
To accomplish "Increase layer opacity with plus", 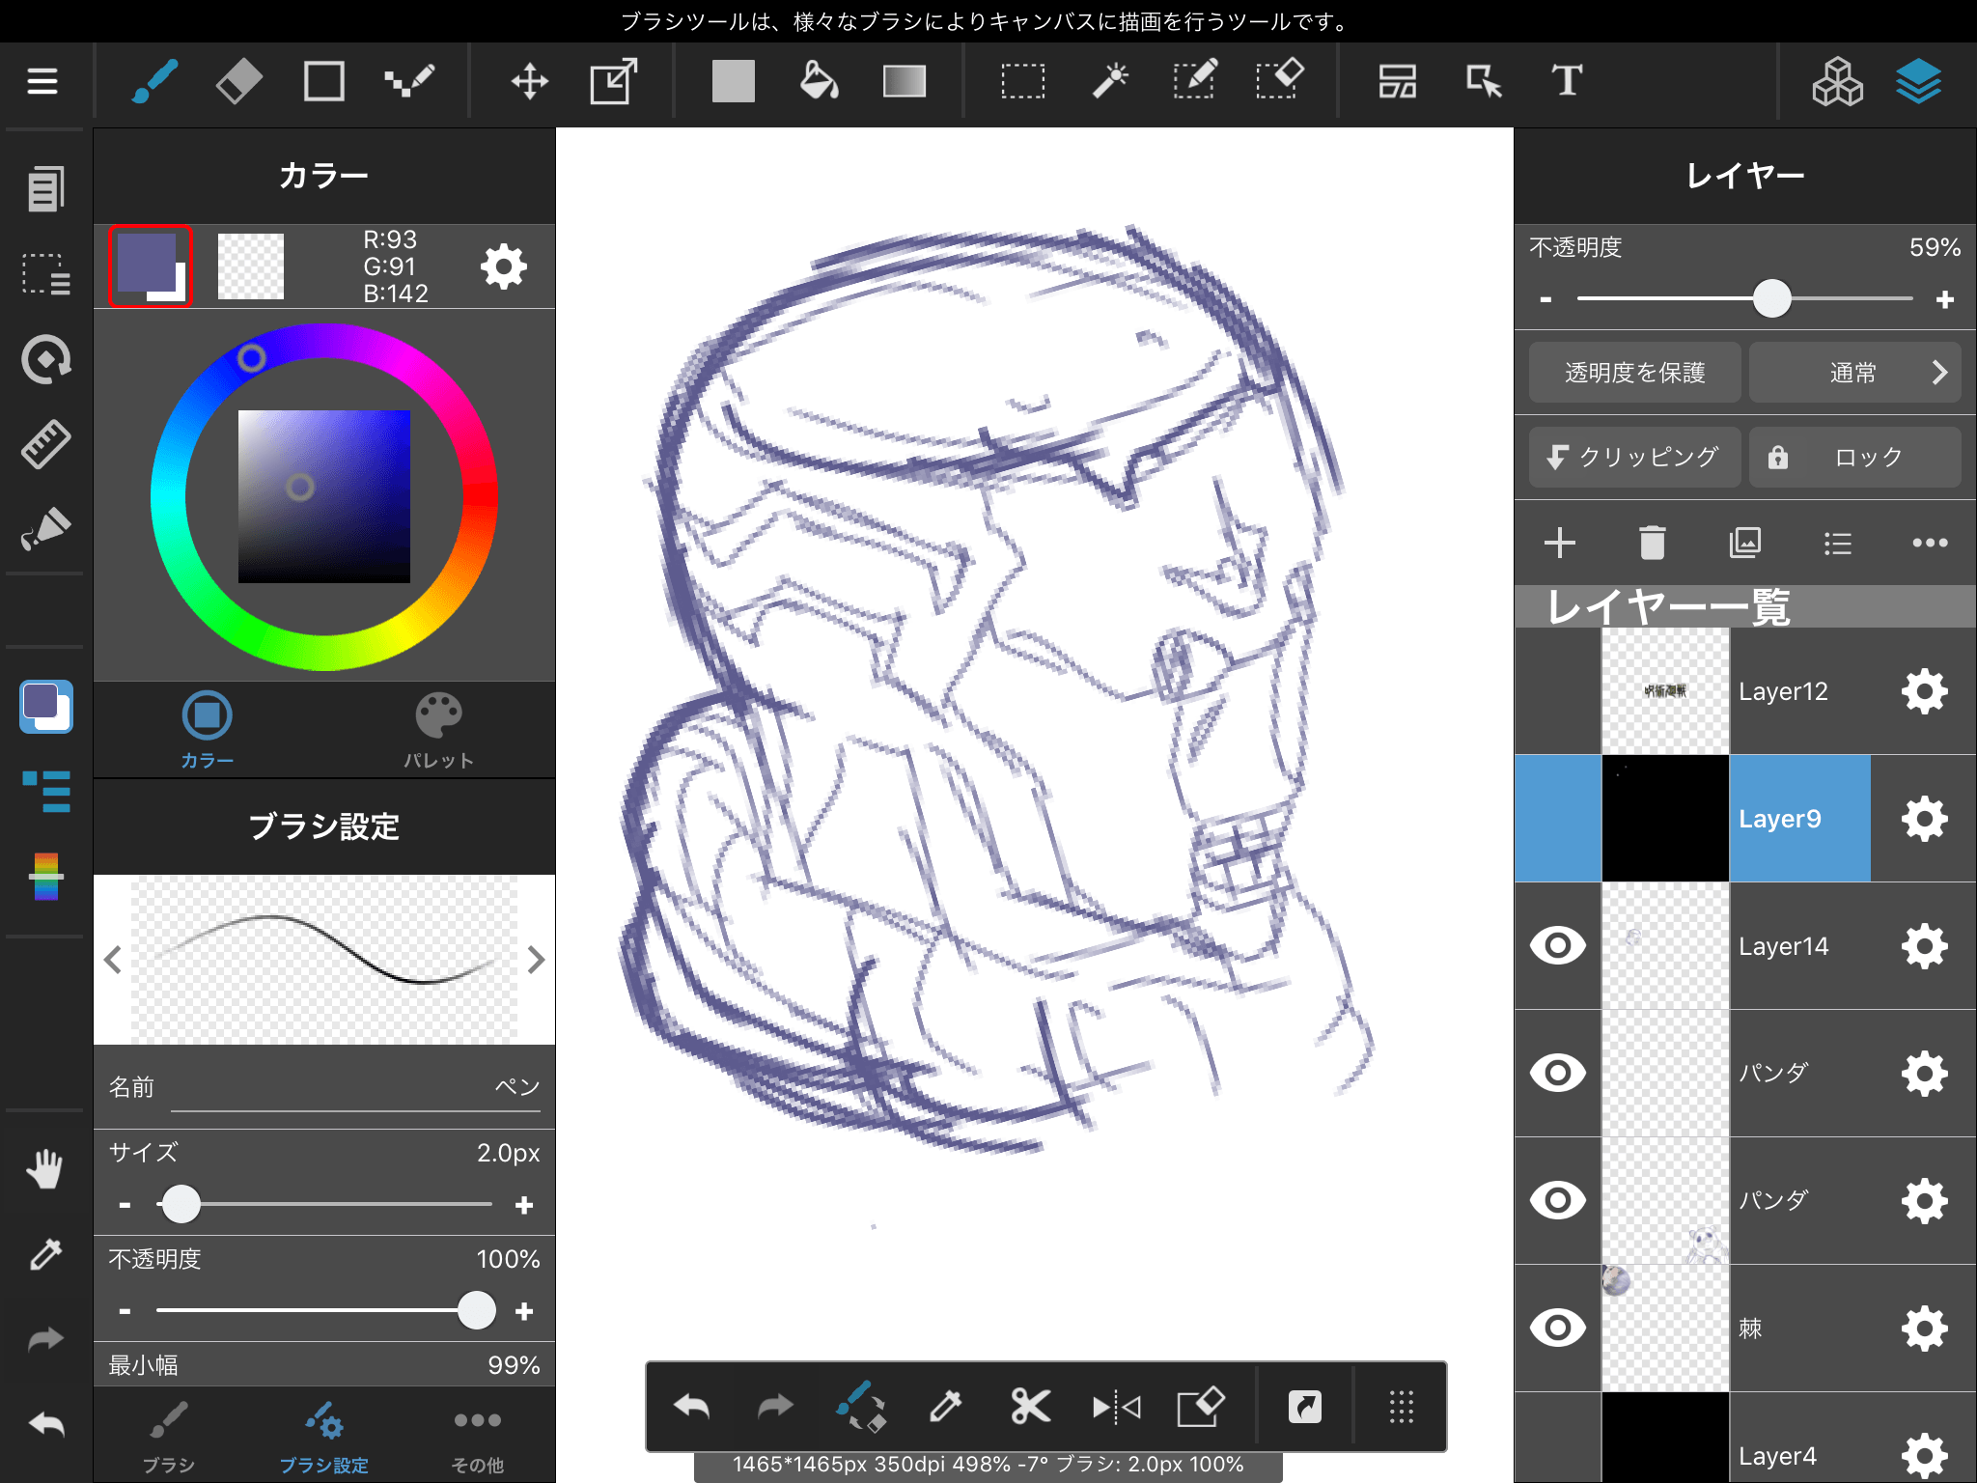I will point(1944,299).
